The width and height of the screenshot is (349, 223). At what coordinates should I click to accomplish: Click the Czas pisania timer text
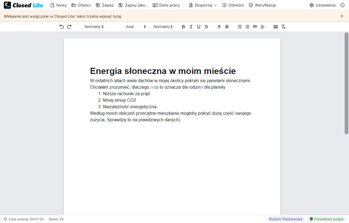26,219
